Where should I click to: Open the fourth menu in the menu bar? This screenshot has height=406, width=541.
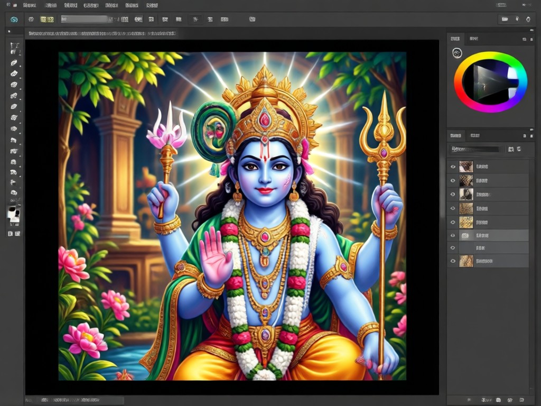[x=91, y=5]
